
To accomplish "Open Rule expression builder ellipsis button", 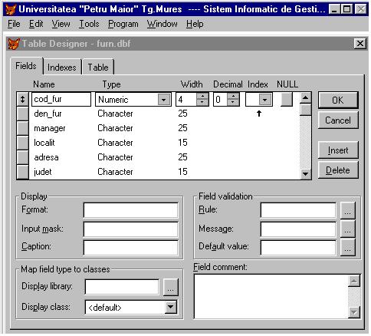I will click(347, 210).
